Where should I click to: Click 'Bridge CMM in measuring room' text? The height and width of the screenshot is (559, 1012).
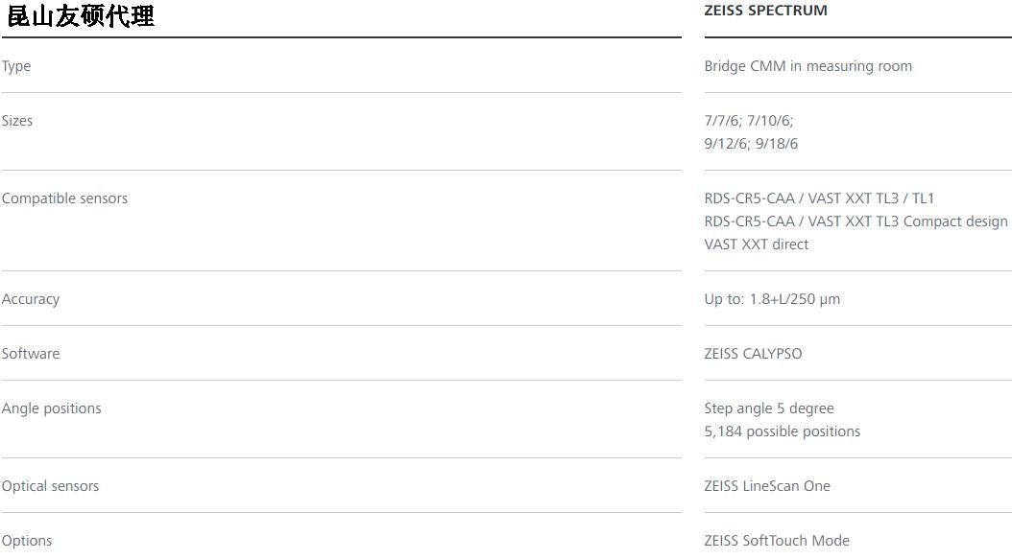point(808,66)
